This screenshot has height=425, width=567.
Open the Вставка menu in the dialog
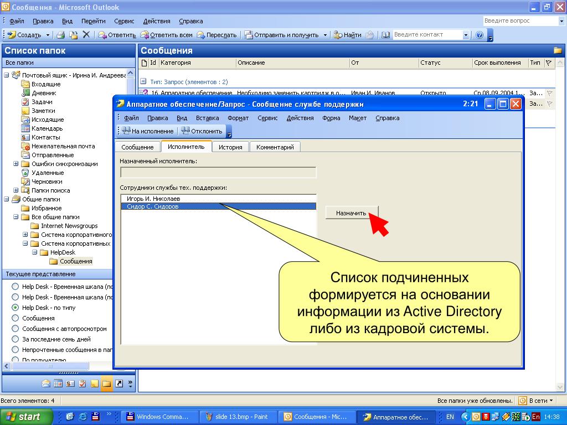coord(207,118)
